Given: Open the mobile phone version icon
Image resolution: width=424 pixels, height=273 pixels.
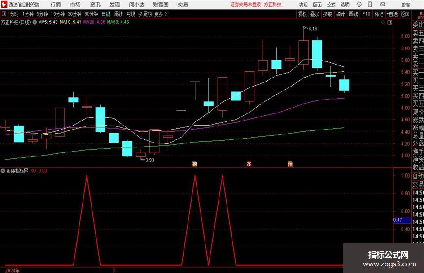Looking at the screenshot, I should tap(370, 4).
